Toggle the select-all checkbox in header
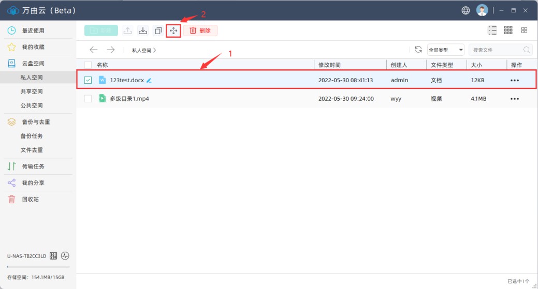 (88, 65)
